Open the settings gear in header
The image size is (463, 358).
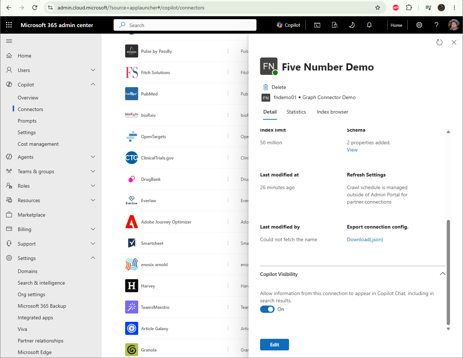419,25
